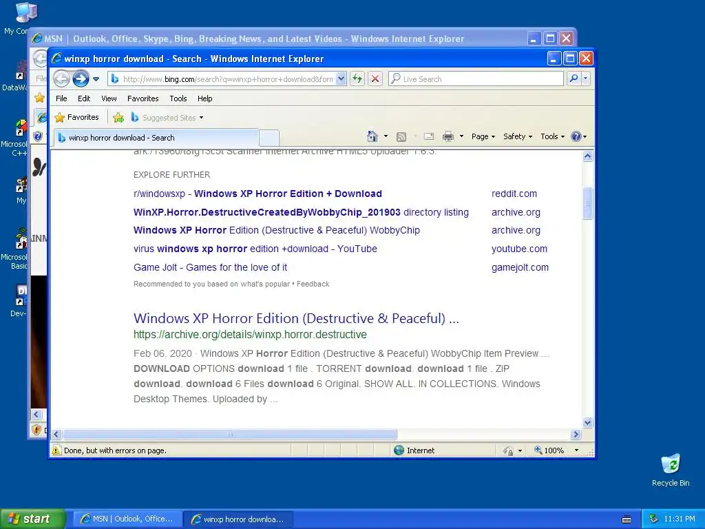Click the Read Mail icon
The height and width of the screenshot is (529, 705).
tap(429, 136)
